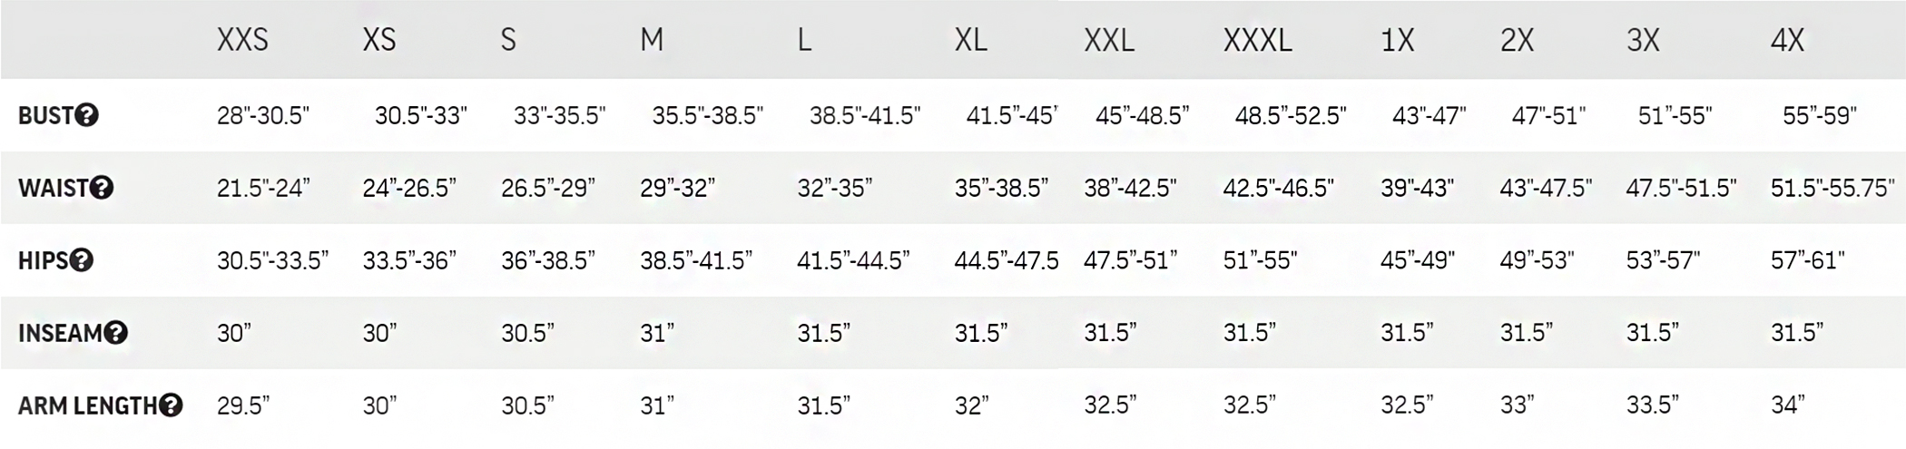Click the BUST row label
This screenshot has width=1906, height=449.
[45, 115]
